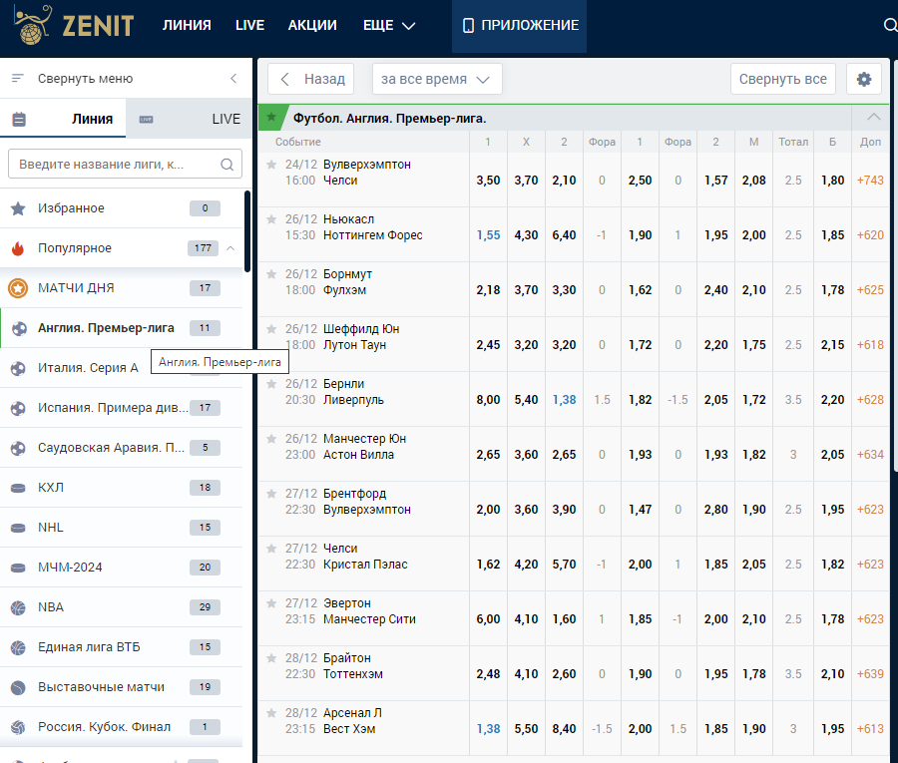The height and width of the screenshot is (763, 898).
Task: Click the league name search field
Action: pos(125,165)
